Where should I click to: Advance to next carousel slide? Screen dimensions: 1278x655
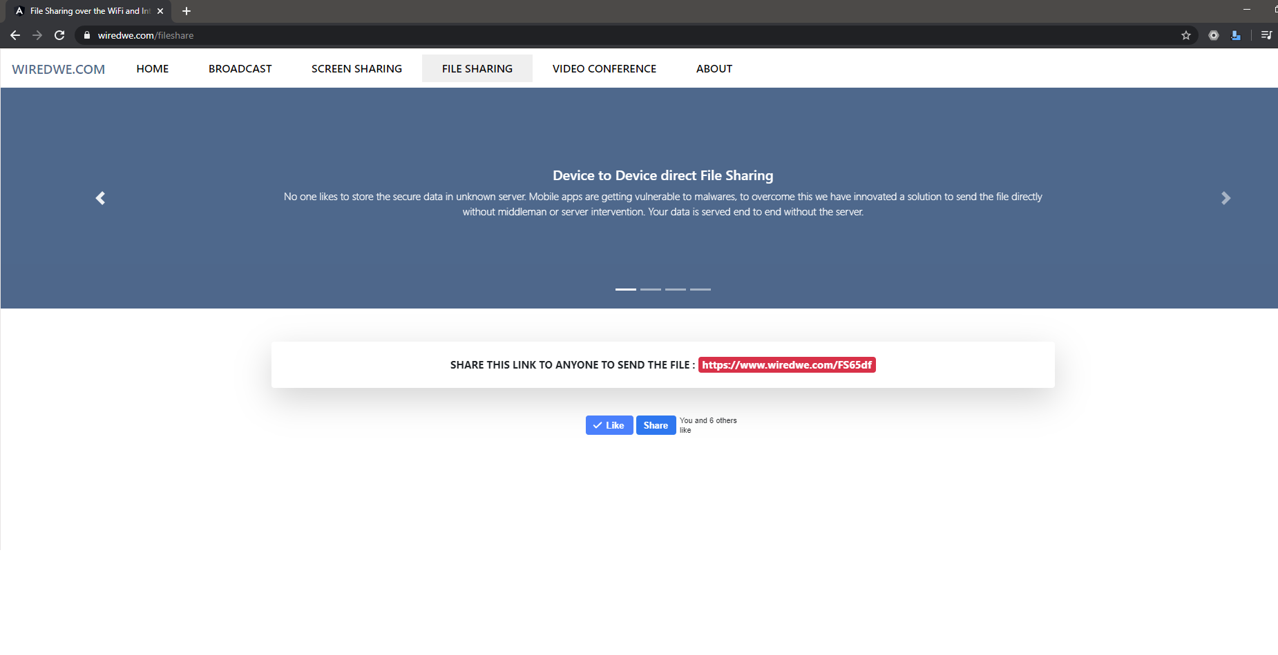point(1225,198)
